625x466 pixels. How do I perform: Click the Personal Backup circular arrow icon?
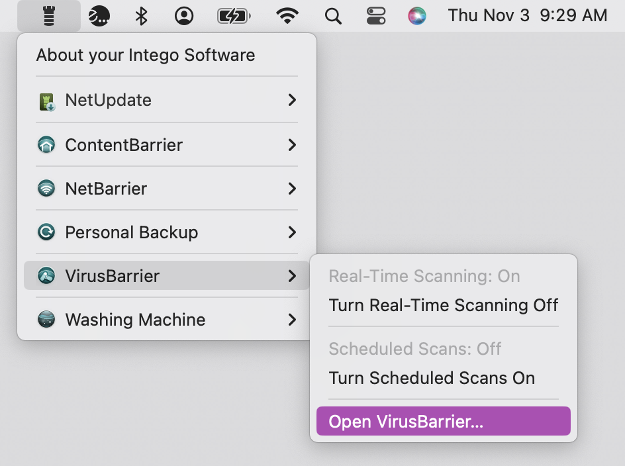coord(46,232)
